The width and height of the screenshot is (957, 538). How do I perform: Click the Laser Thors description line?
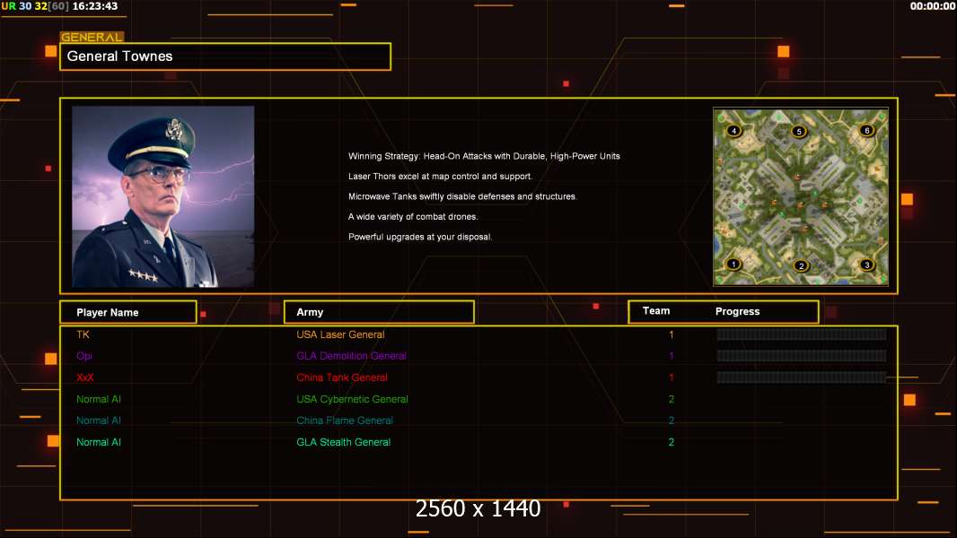(440, 176)
